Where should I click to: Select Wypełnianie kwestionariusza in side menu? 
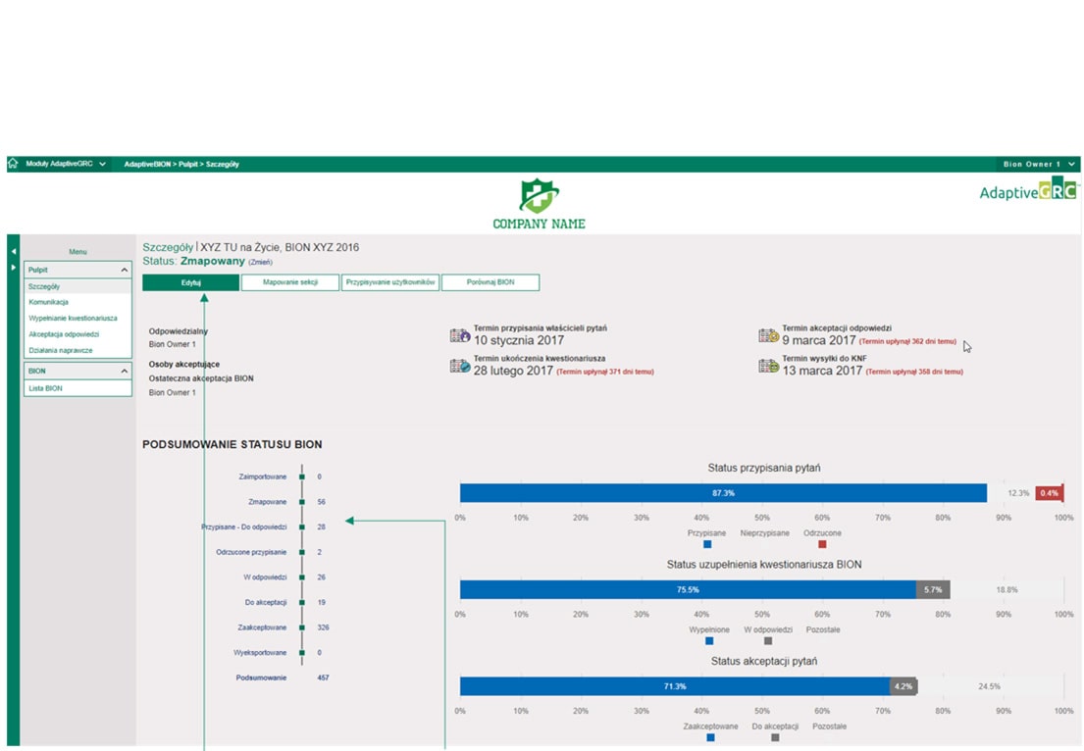tap(74, 318)
